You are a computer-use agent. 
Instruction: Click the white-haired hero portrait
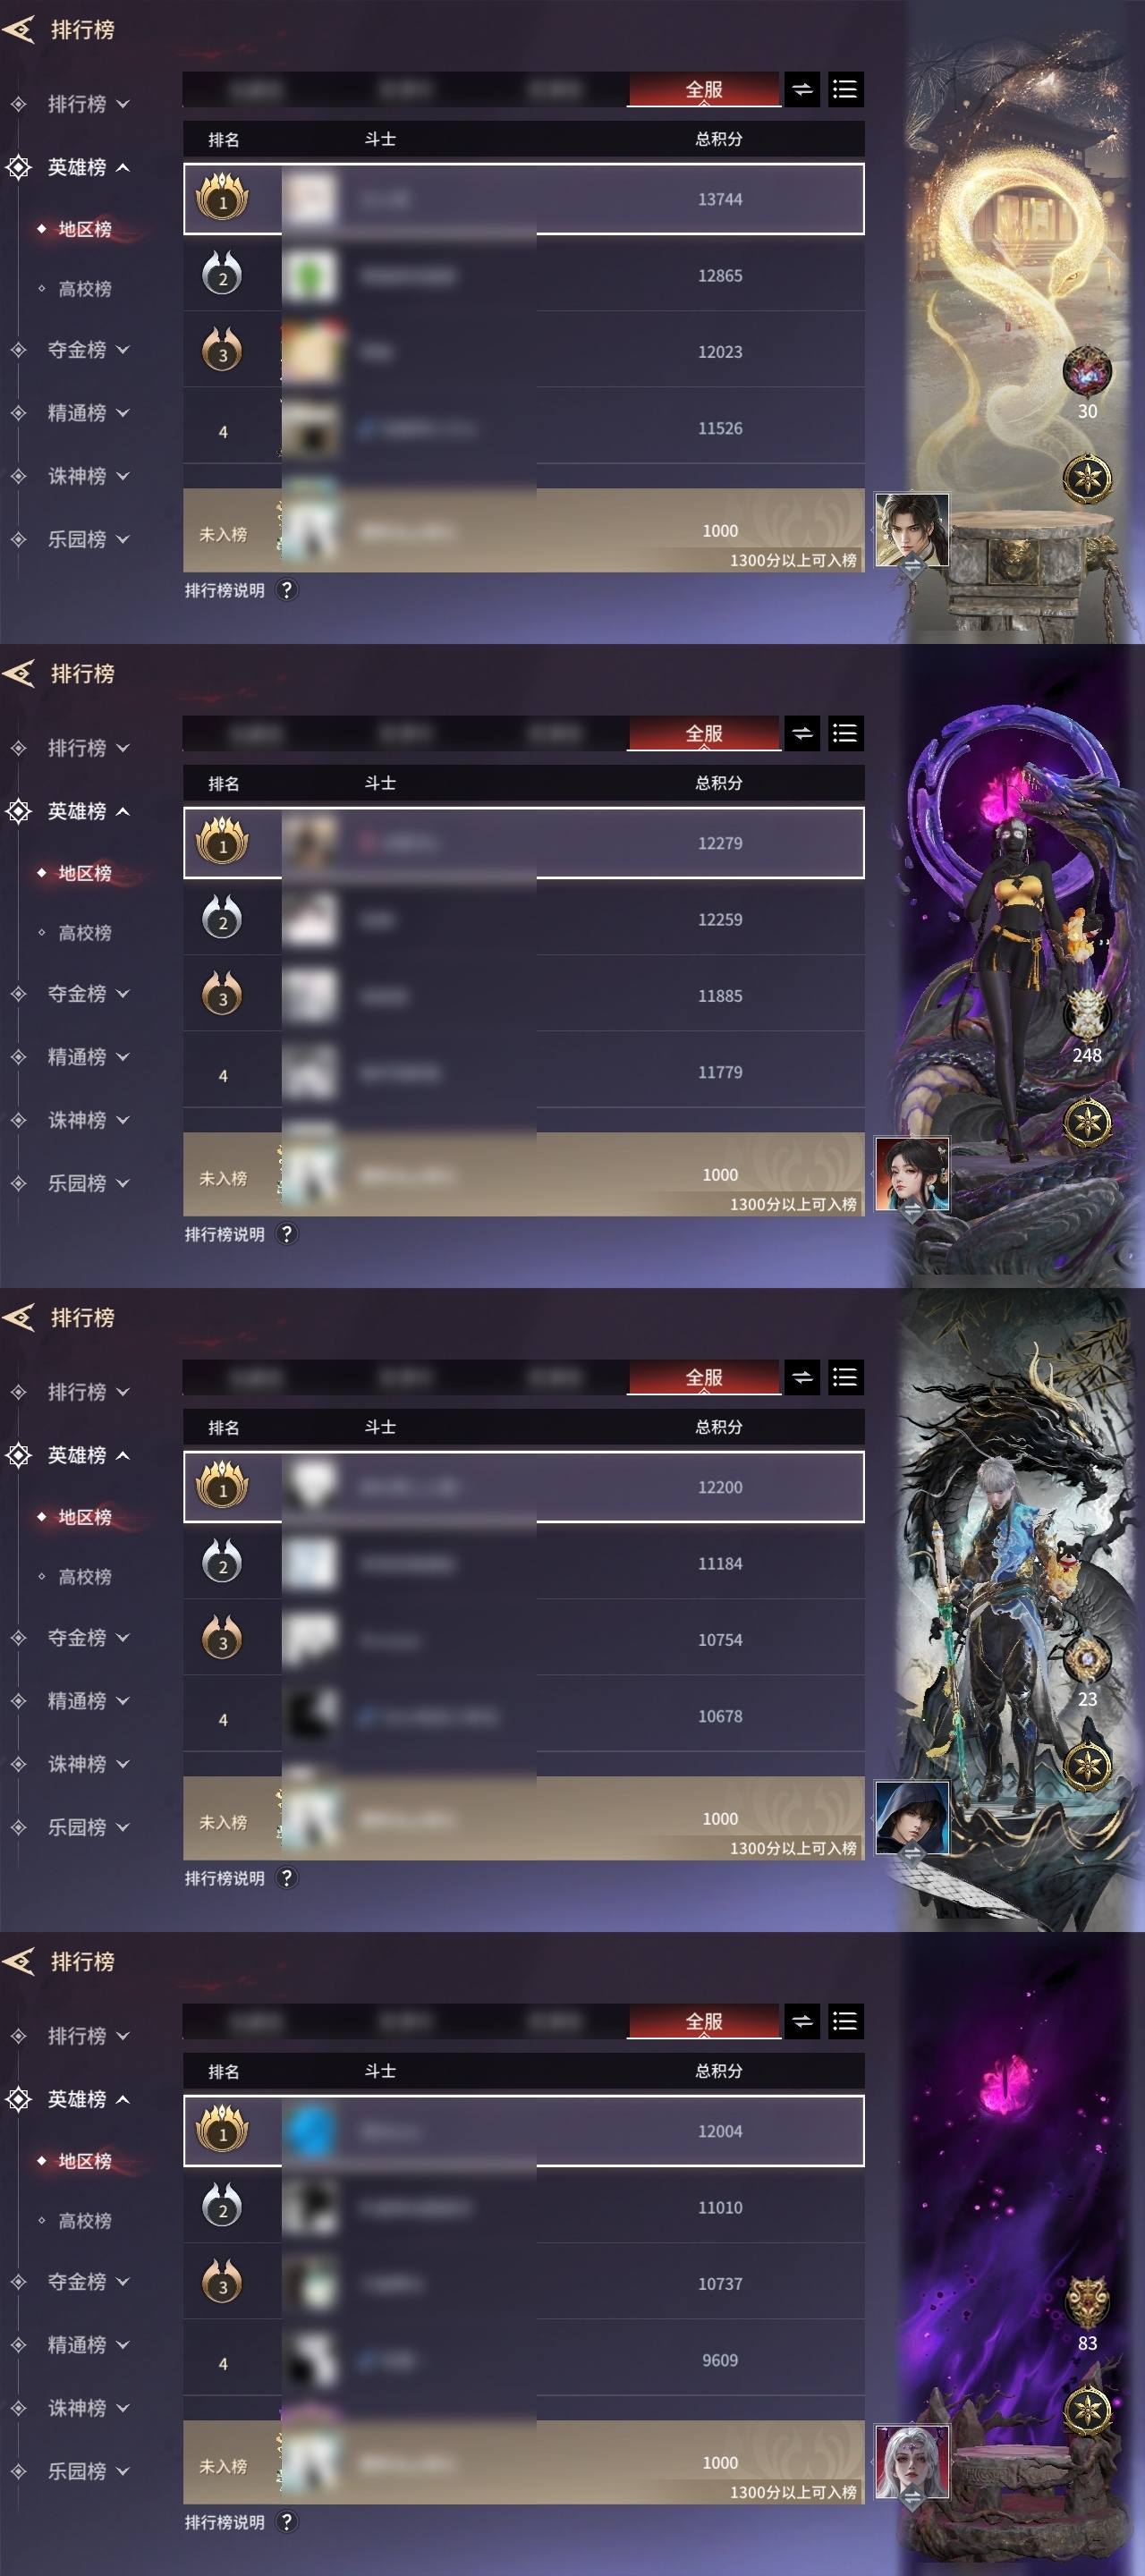pos(912,2463)
